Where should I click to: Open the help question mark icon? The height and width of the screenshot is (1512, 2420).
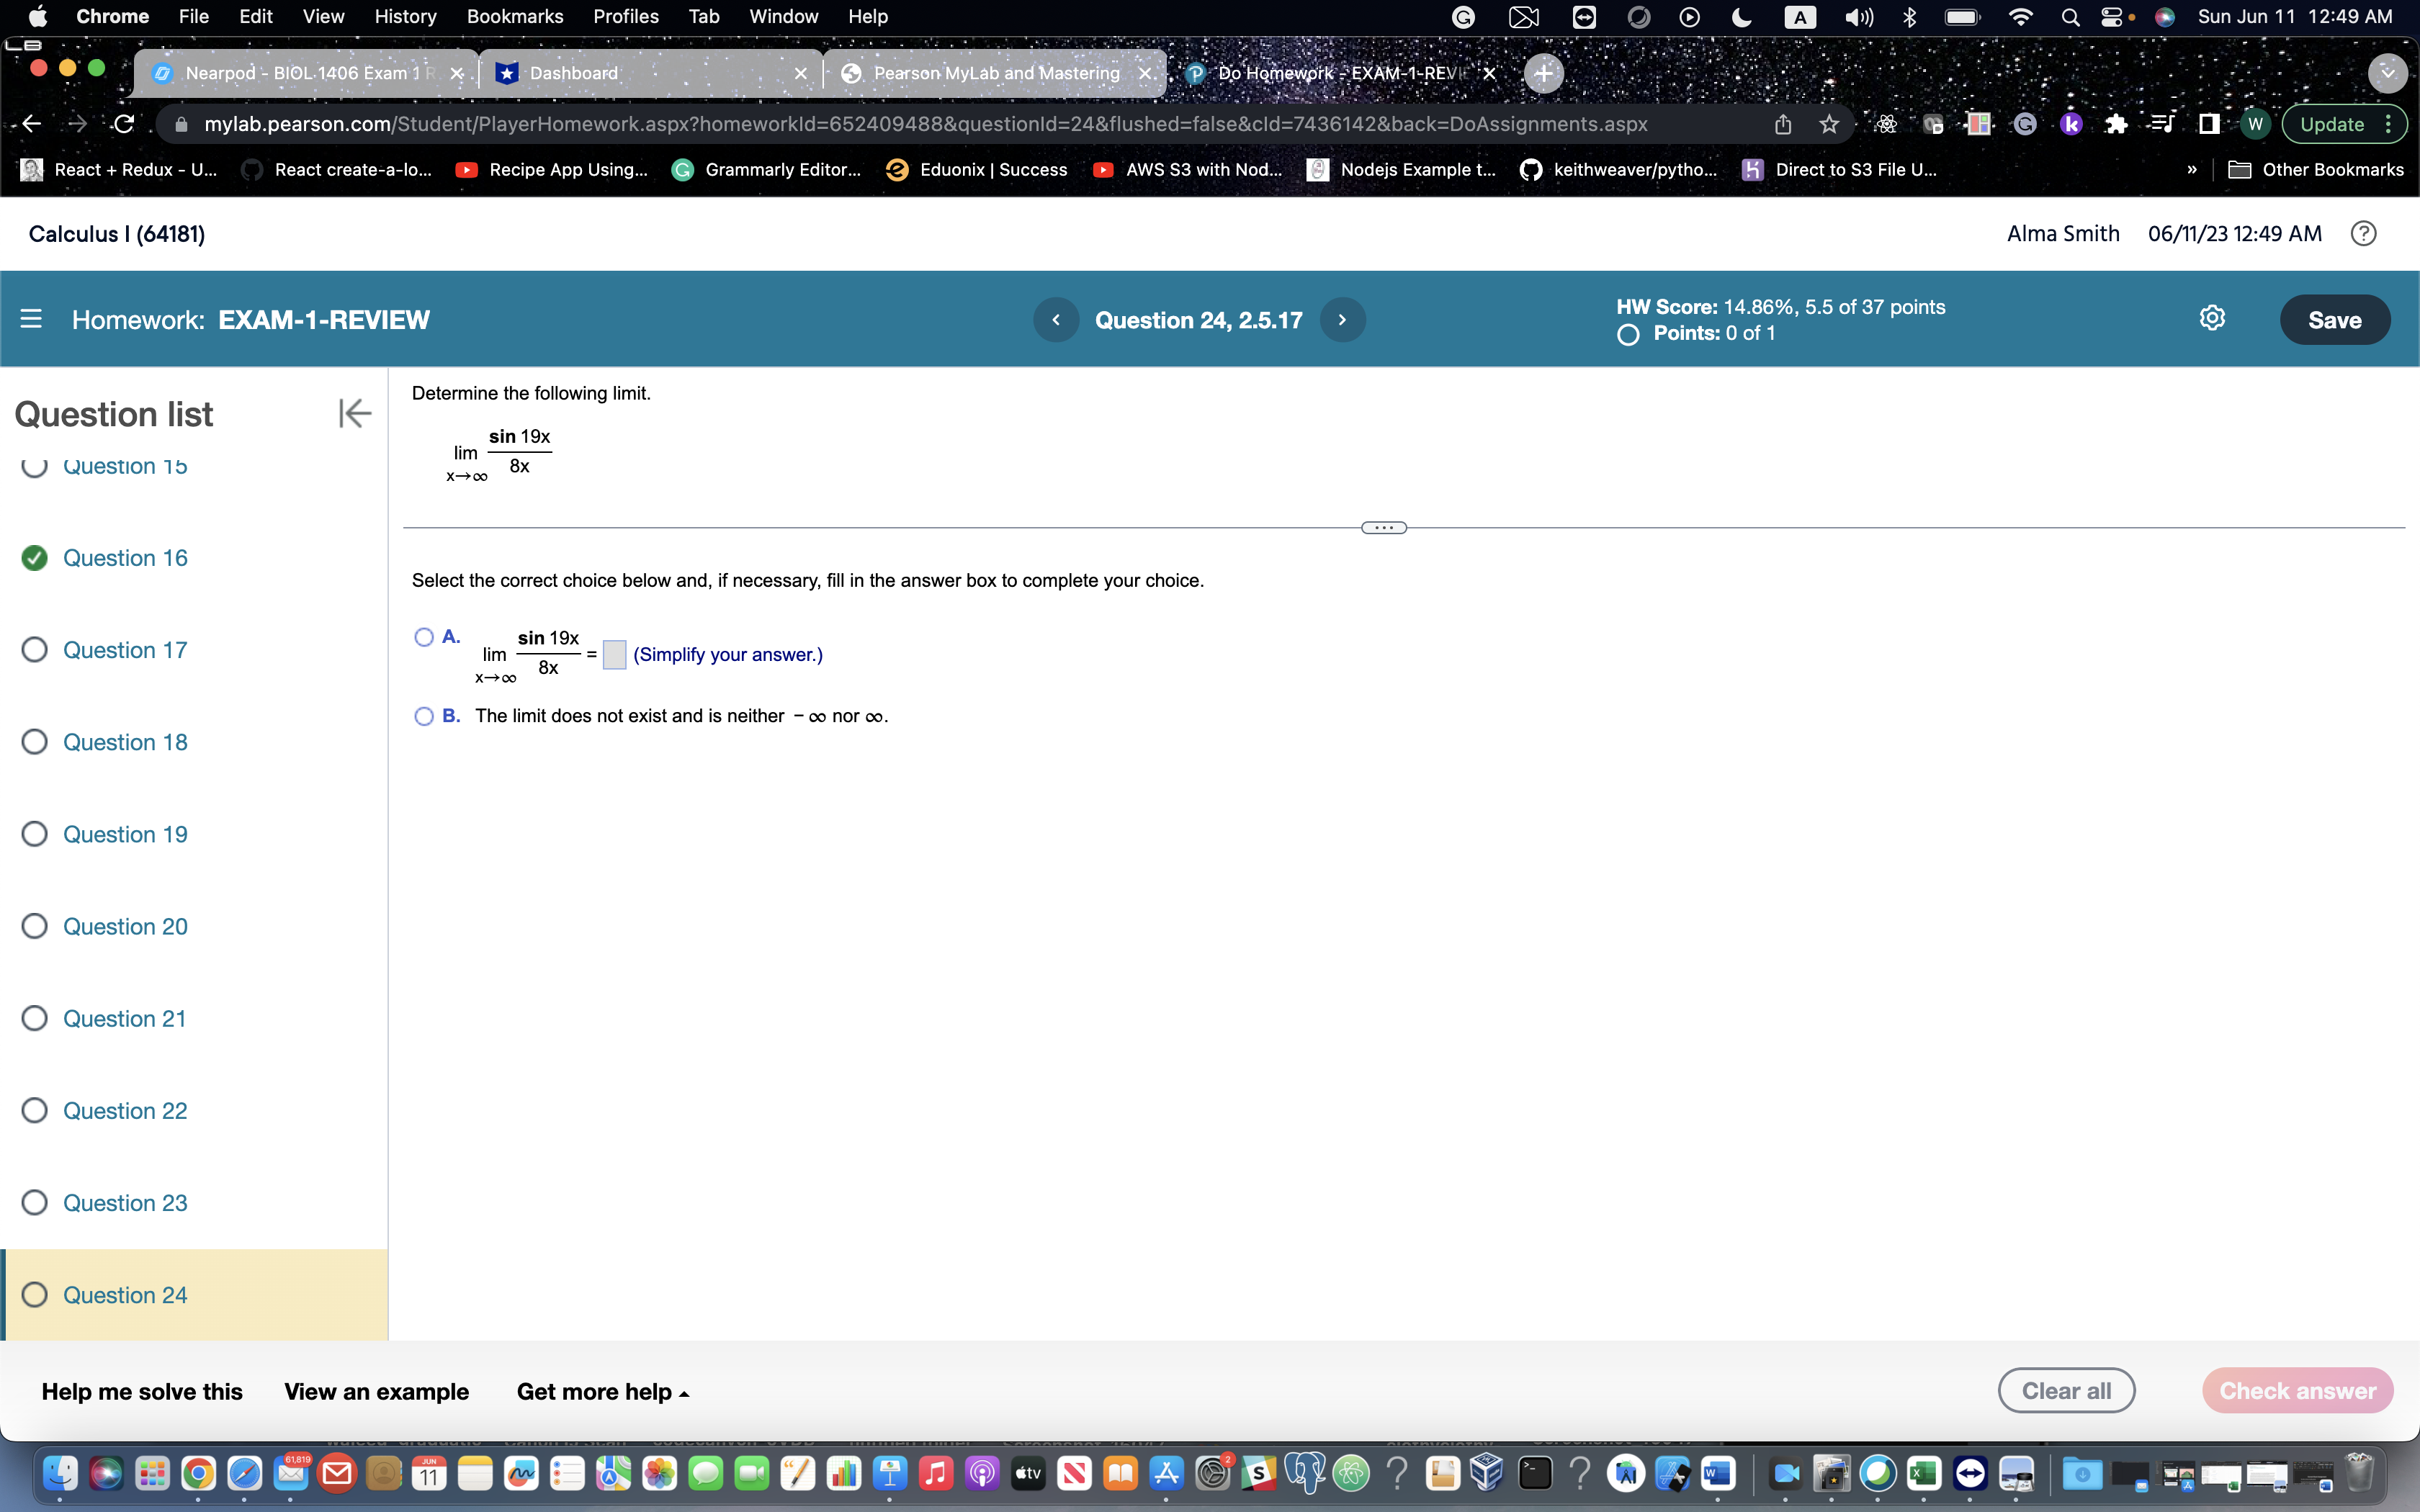click(2363, 234)
